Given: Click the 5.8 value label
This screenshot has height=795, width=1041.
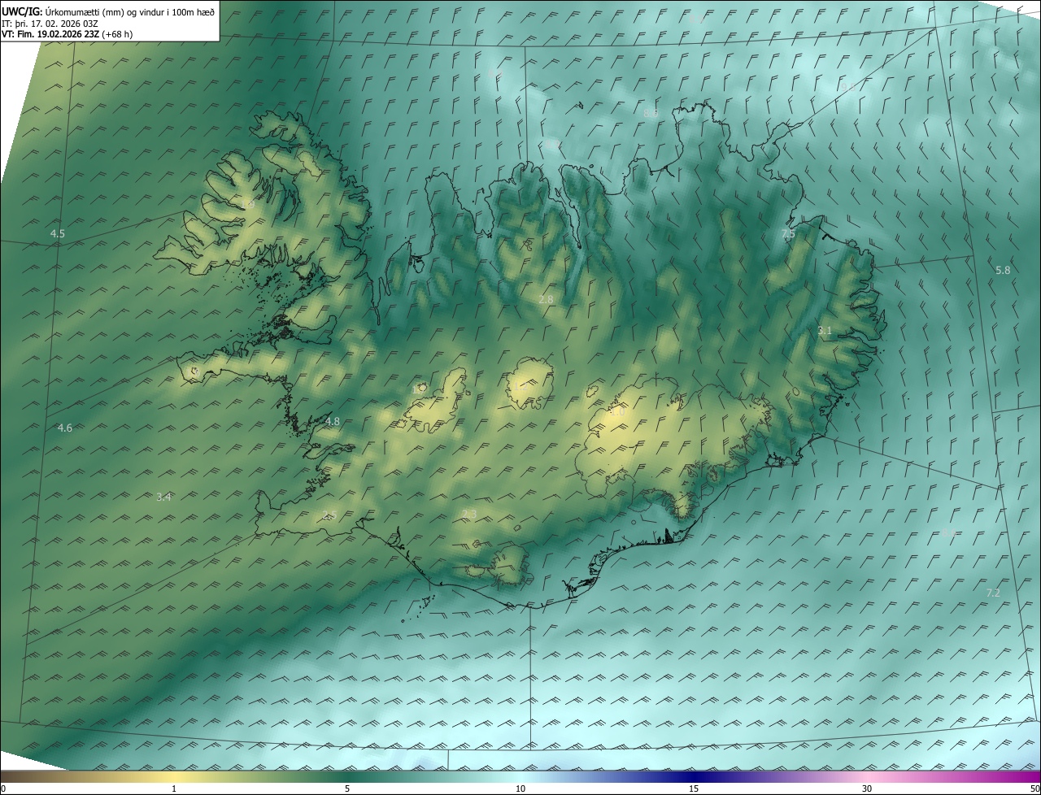Looking at the screenshot, I should point(1003,271).
